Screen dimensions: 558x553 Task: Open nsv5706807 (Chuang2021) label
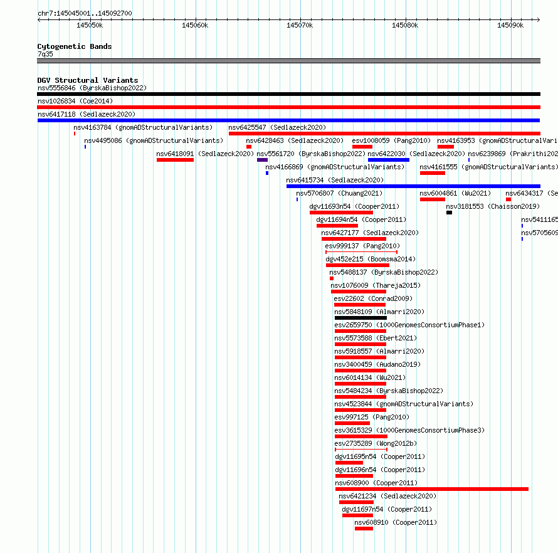tap(339, 193)
